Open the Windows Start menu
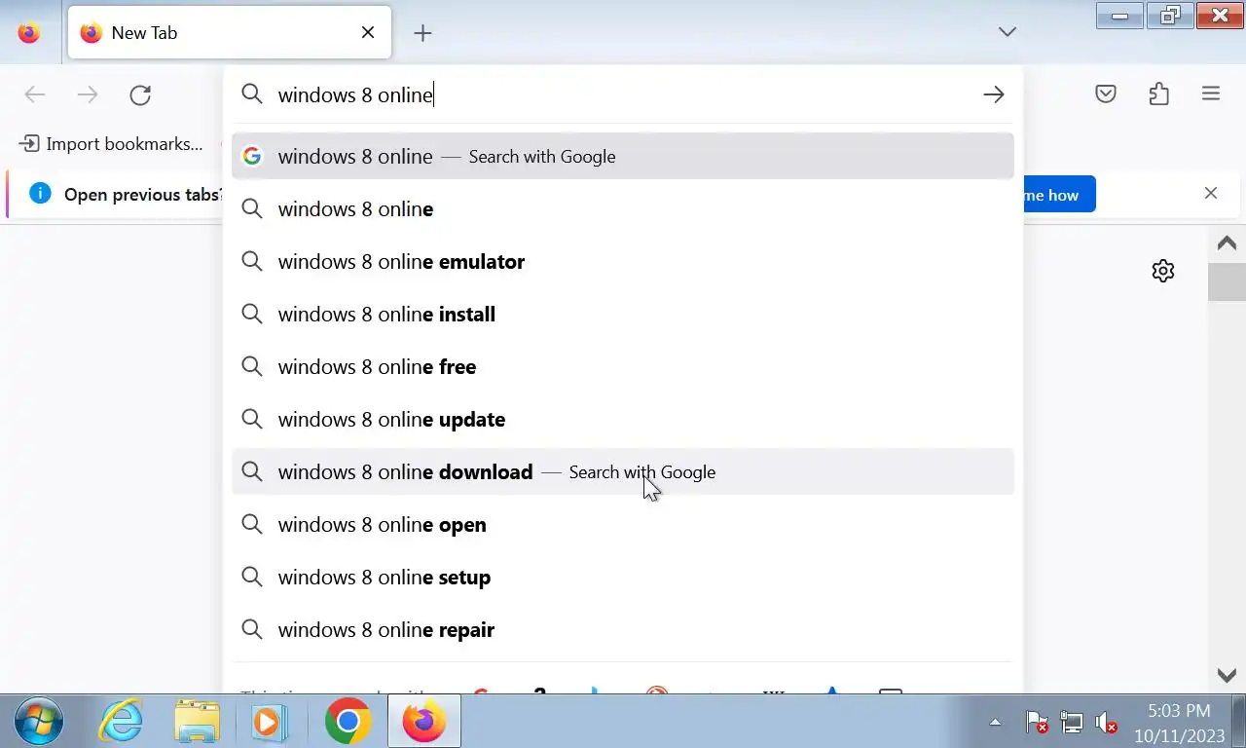 [40, 722]
